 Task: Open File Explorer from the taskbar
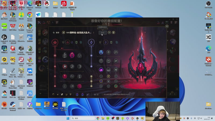[x=103, y=118]
